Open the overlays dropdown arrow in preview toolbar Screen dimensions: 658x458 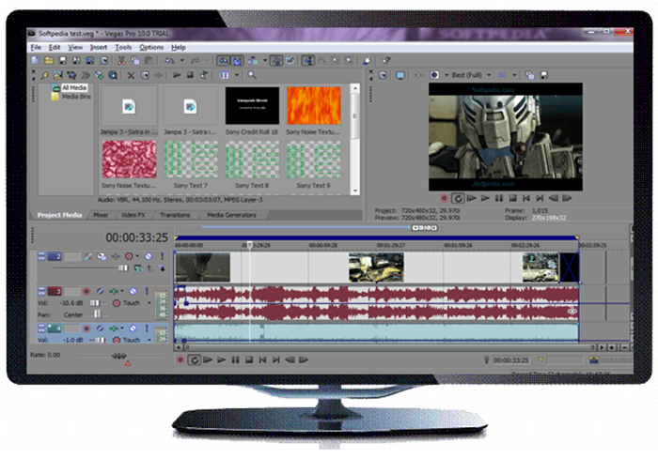click(x=514, y=75)
